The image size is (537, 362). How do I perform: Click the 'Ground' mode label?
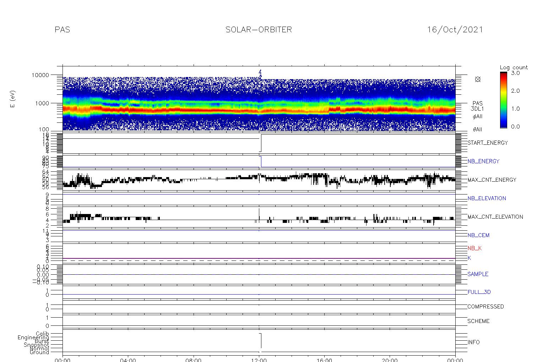(39, 352)
